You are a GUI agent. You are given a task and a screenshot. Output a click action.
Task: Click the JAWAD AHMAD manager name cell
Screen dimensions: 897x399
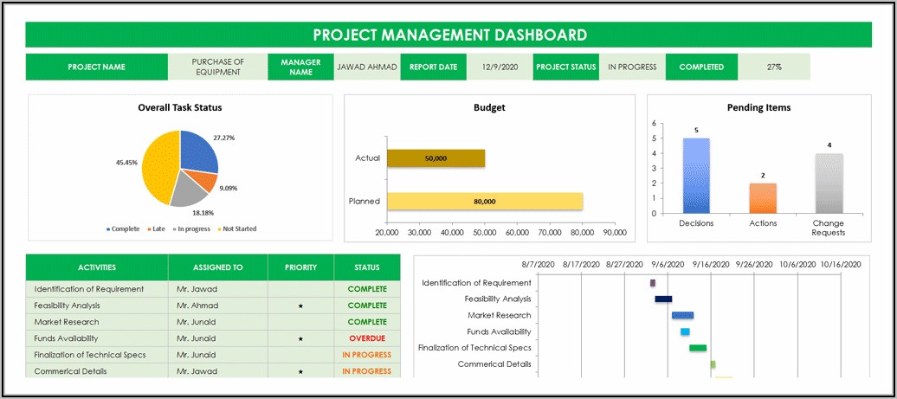[367, 67]
